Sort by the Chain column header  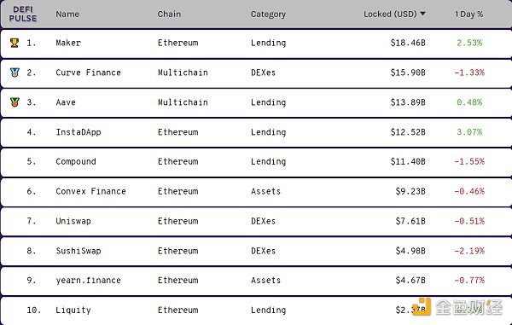coord(169,14)
